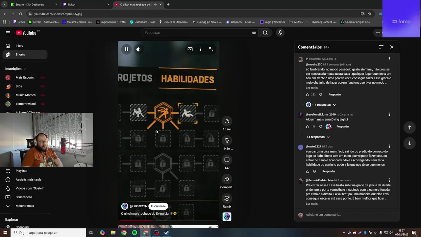421x237 pixels.
Task: Go to next Short with down arrow
Action: point(409,143)
